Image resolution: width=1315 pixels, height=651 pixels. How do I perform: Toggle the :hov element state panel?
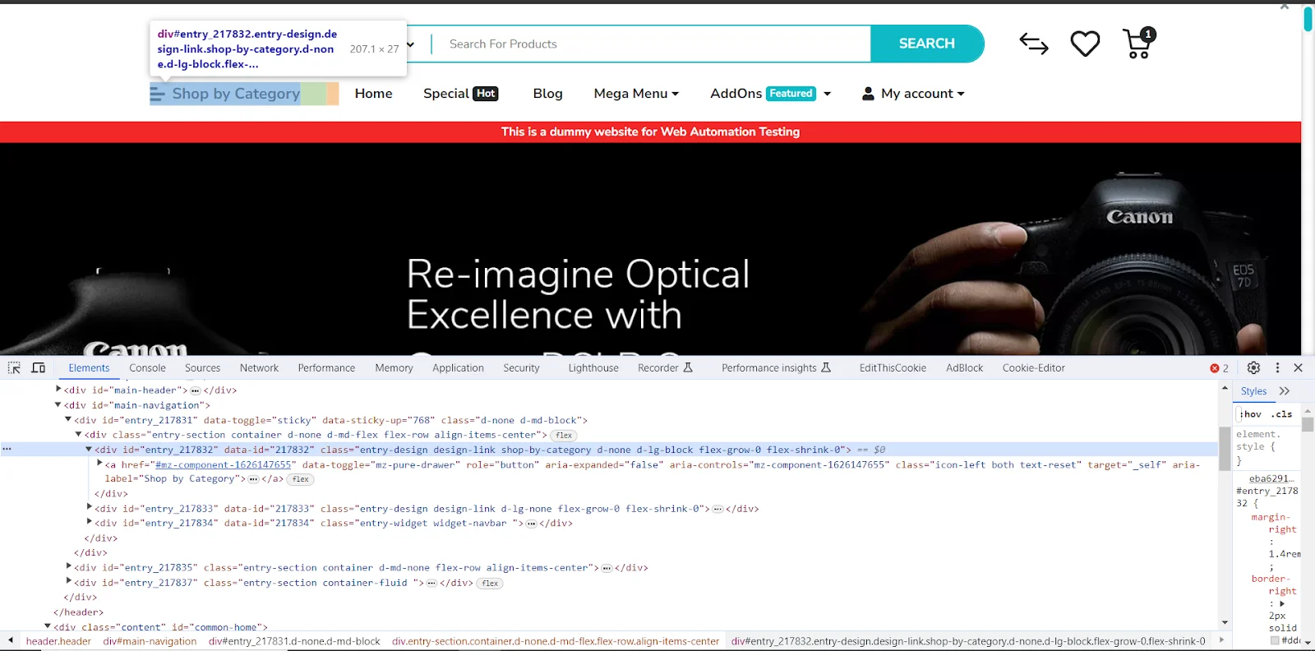pyautogui.click(x=1250, y=414)
